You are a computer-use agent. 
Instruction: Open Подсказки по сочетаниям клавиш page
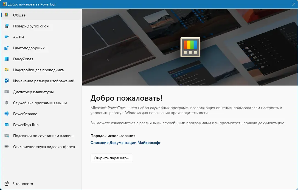(x=41, y=136)
